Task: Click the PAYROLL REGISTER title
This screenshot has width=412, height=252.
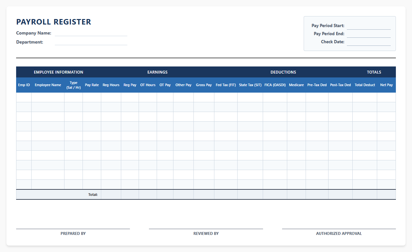Action: [x=54, y=22]
